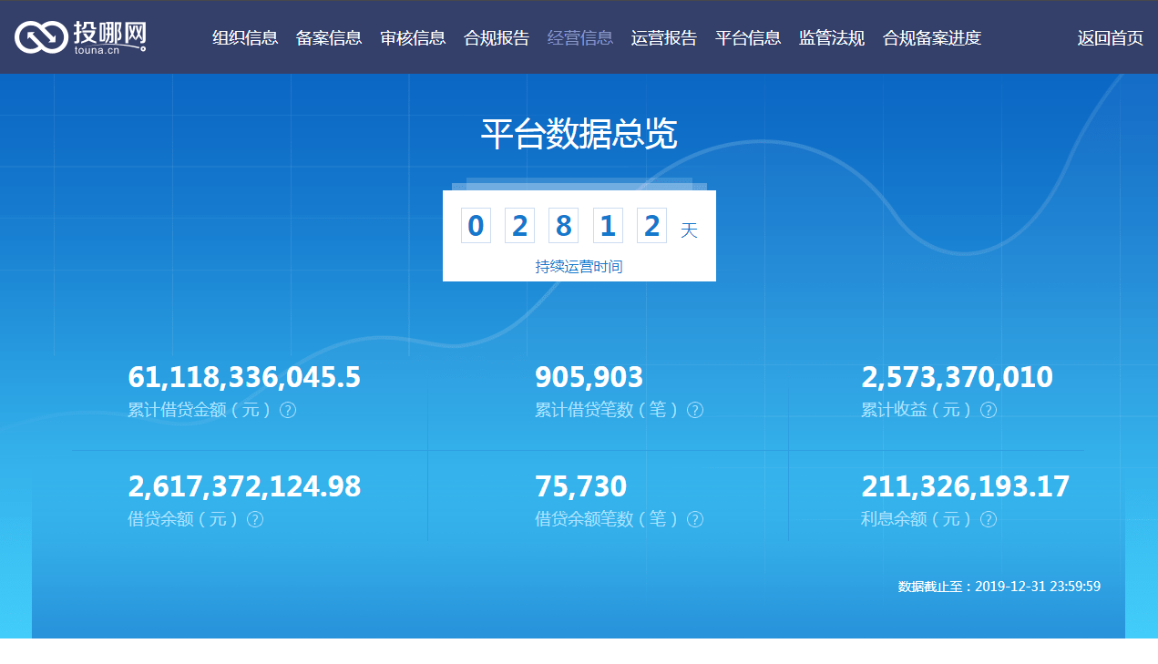Screen dimensions: 1158x664
Task: Click the question mark next to 累计借贷笔数
Action: 695,410
